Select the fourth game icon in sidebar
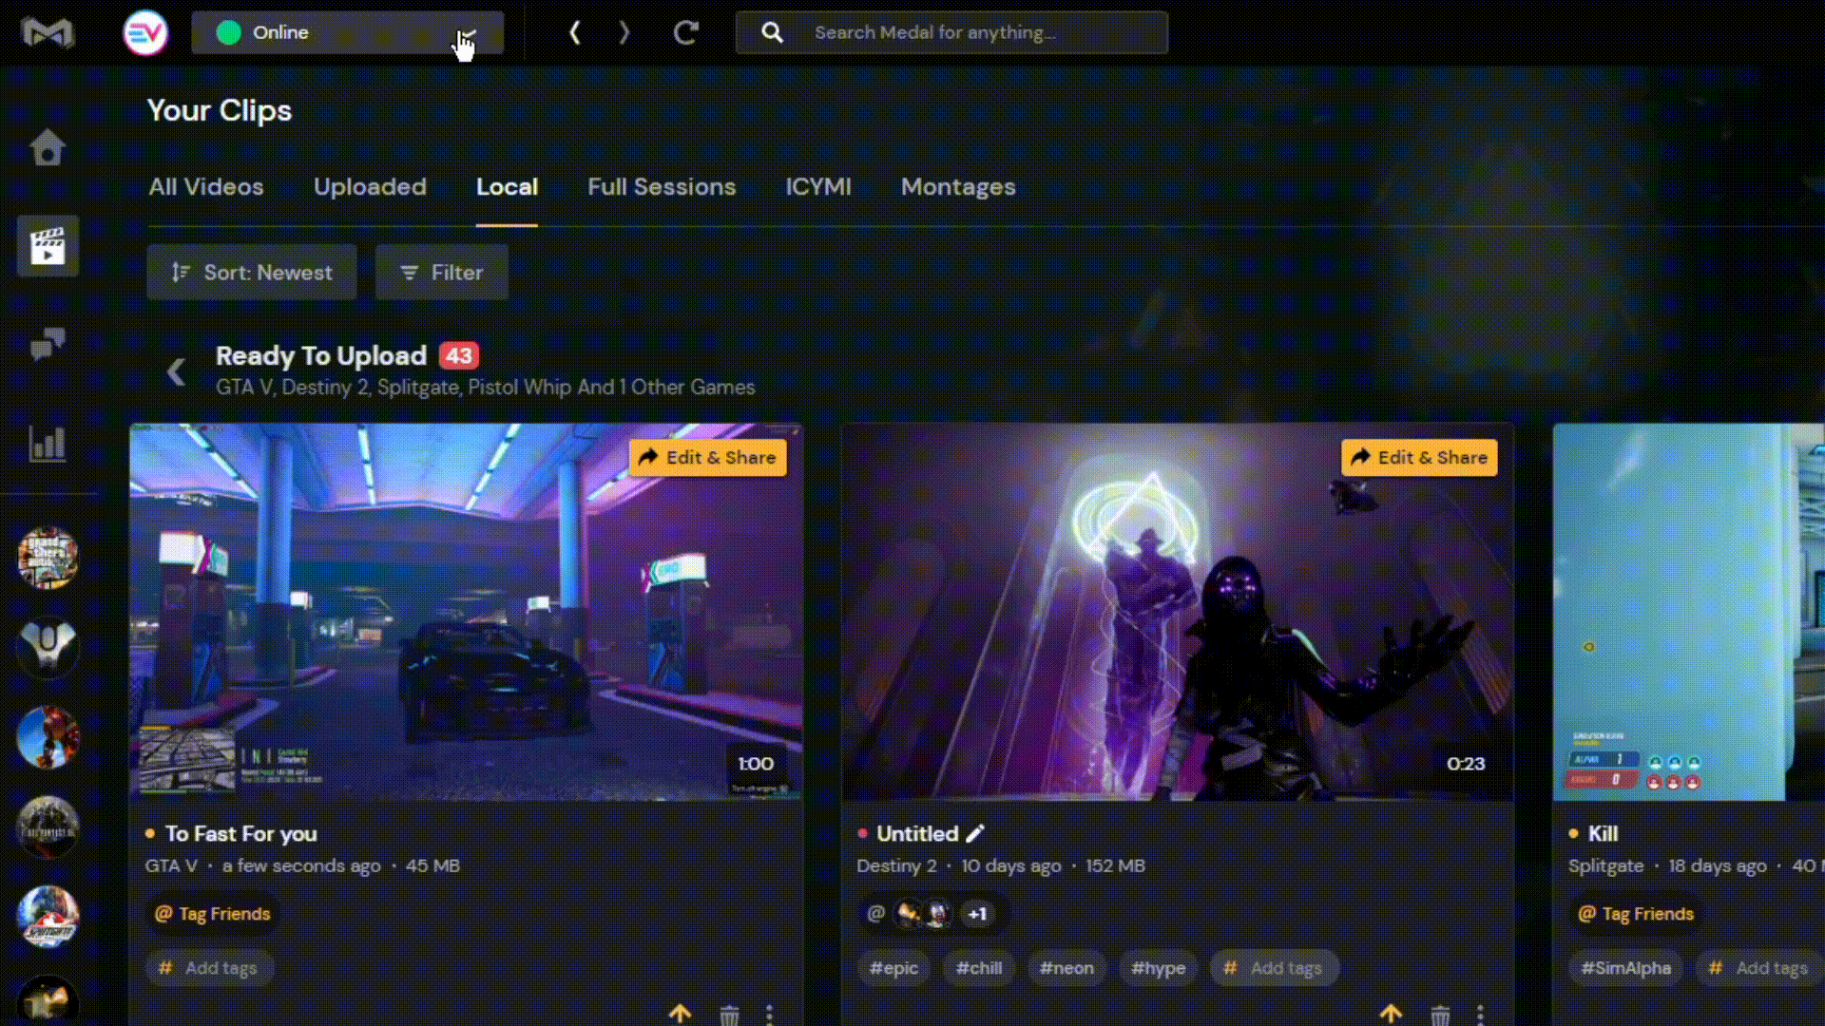 coord(48,826)
